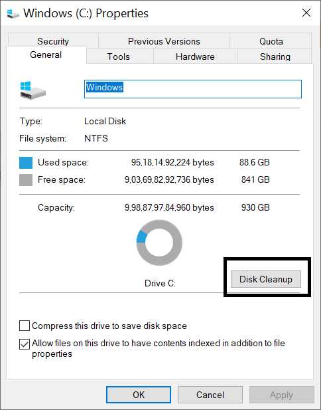Click the 930 GB capacity value

(x=255, y=207)
